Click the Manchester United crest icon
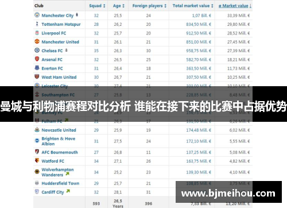The height and width of the screenshot is (208, 287). click(x=37, y=41)
